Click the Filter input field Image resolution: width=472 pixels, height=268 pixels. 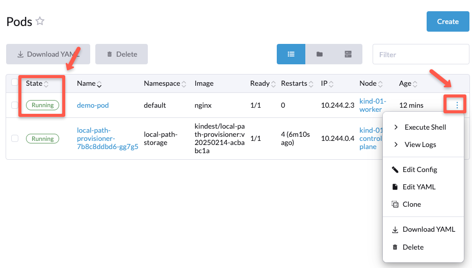[x=421, y=54]
